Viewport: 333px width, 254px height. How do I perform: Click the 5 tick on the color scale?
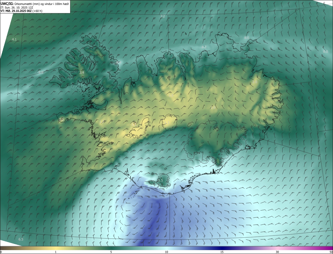(111, 252)
